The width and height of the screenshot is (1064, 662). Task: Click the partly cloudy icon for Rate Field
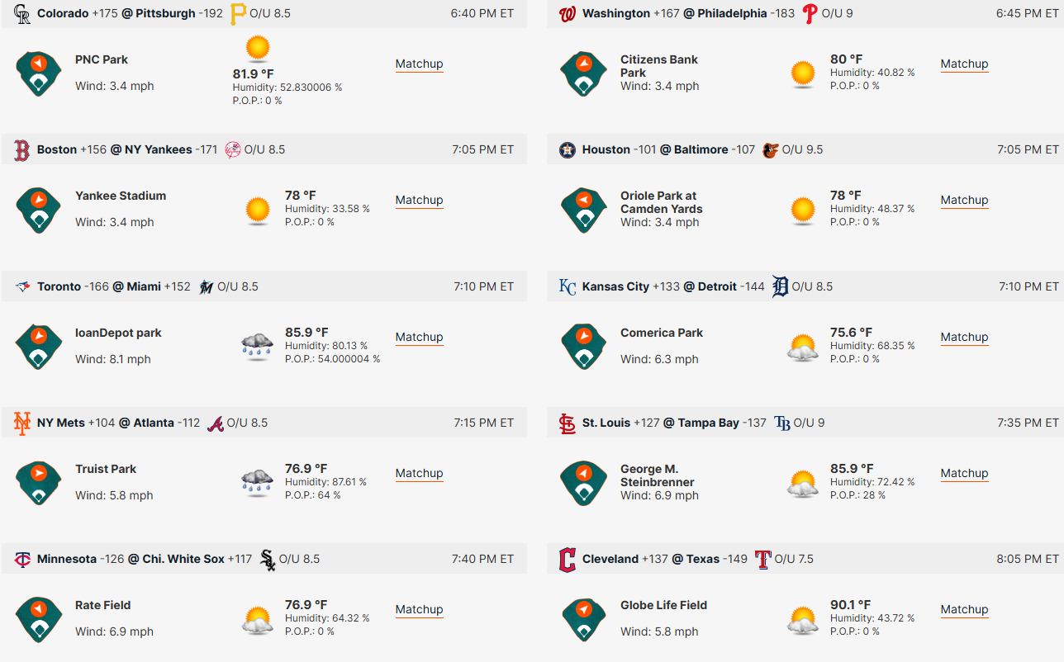point(258,621)
